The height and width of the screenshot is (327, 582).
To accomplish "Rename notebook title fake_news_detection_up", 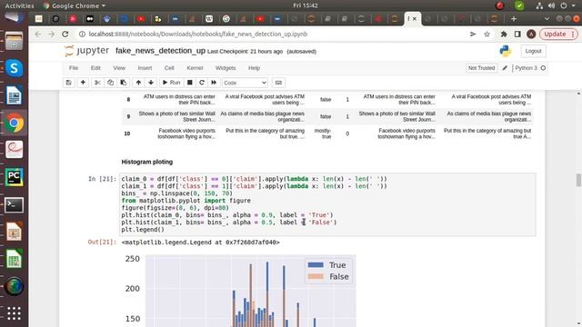I will (x=160, y=51).
